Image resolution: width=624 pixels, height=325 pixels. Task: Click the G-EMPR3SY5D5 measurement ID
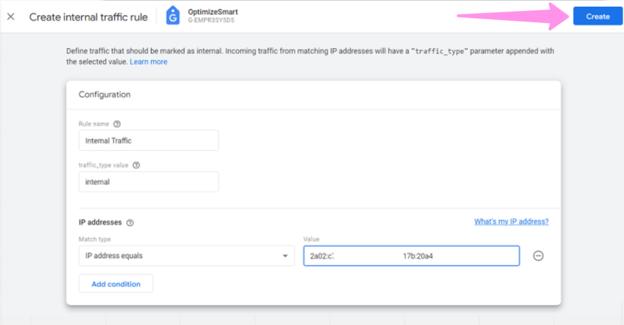coord(211,21)
